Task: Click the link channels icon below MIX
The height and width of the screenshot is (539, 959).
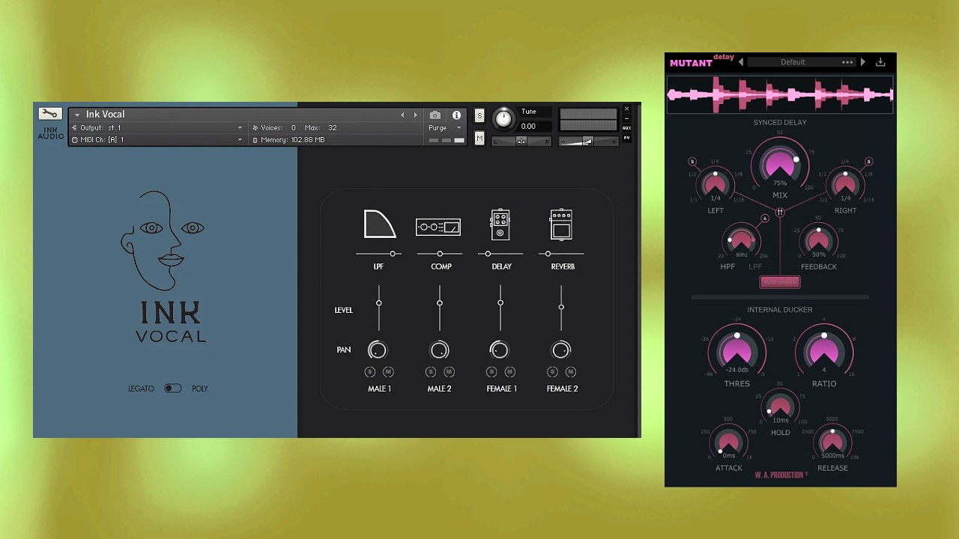Action: click(x=780, y=213)
